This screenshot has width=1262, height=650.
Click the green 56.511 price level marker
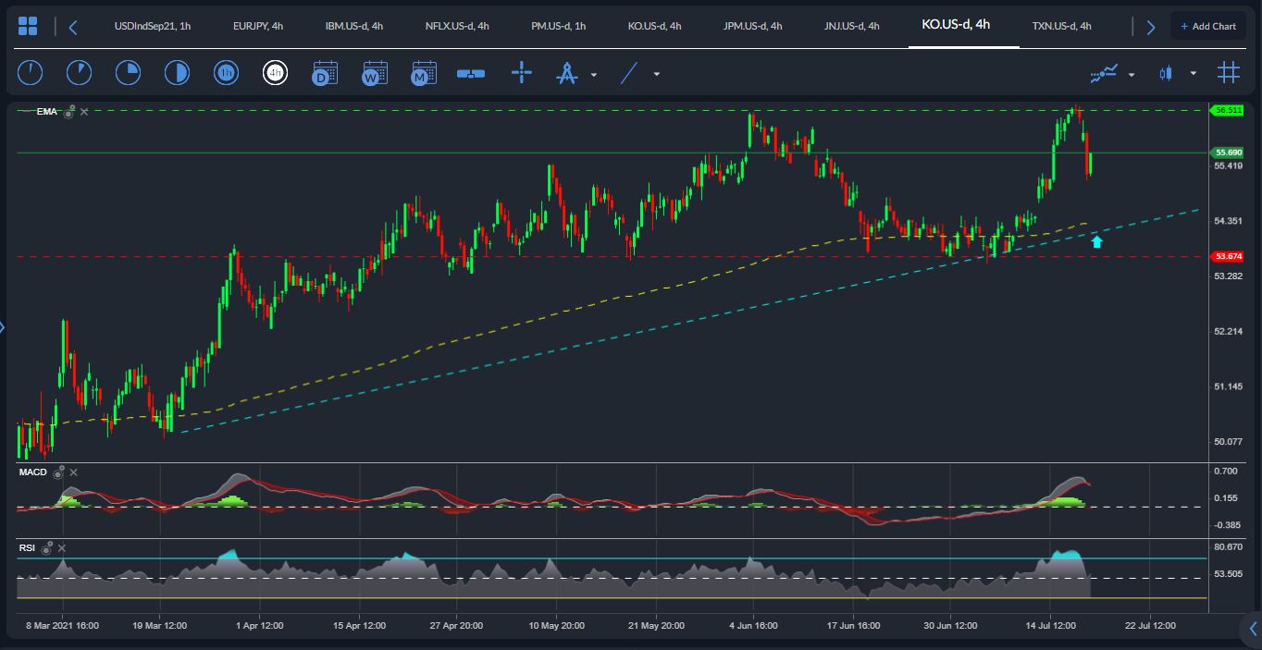pyautogui.click(x=1228, y=110)
